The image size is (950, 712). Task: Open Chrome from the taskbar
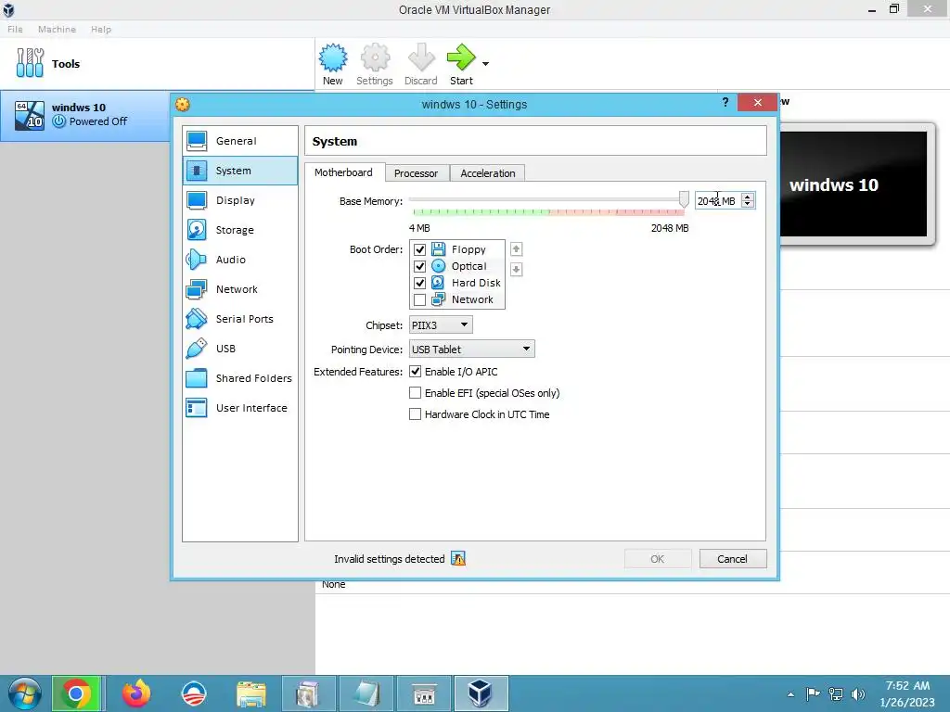click(76, 693)
